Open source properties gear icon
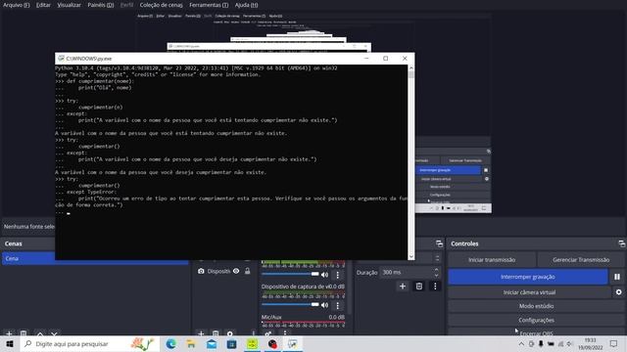The height and width of the screenshot is (352, 627). 230,333
